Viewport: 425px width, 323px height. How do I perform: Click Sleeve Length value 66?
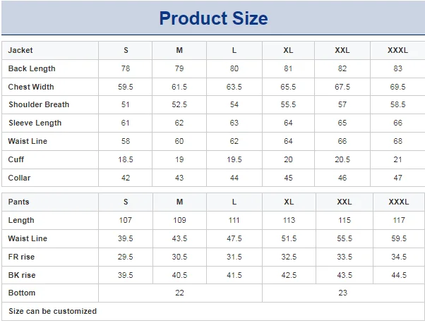(397, 123)
